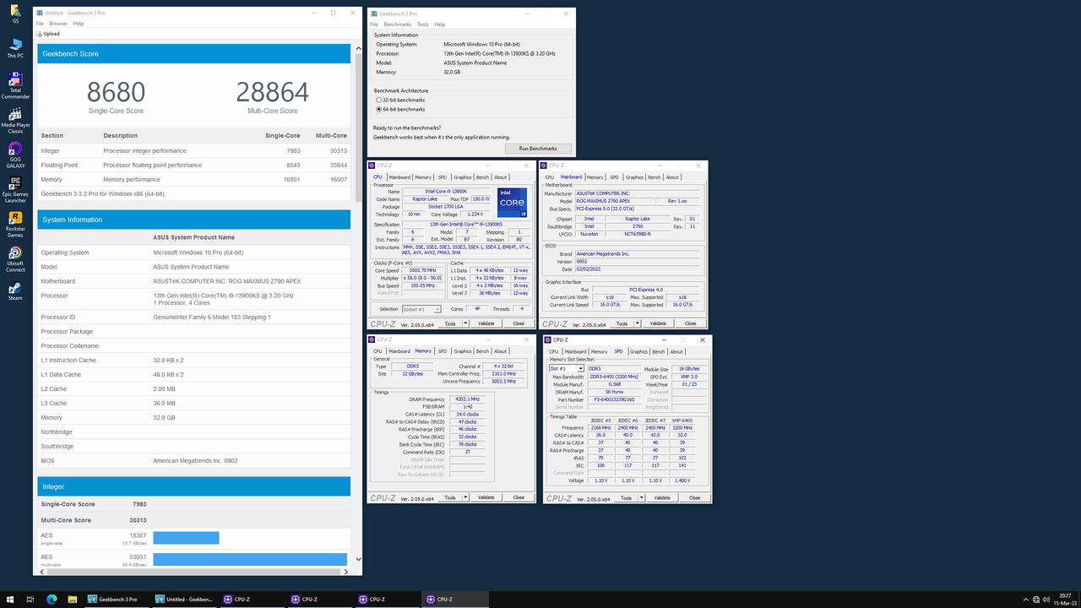
Task: Switch to Bench tab in CPU-Z CPU window
Action: coord(482,177)
